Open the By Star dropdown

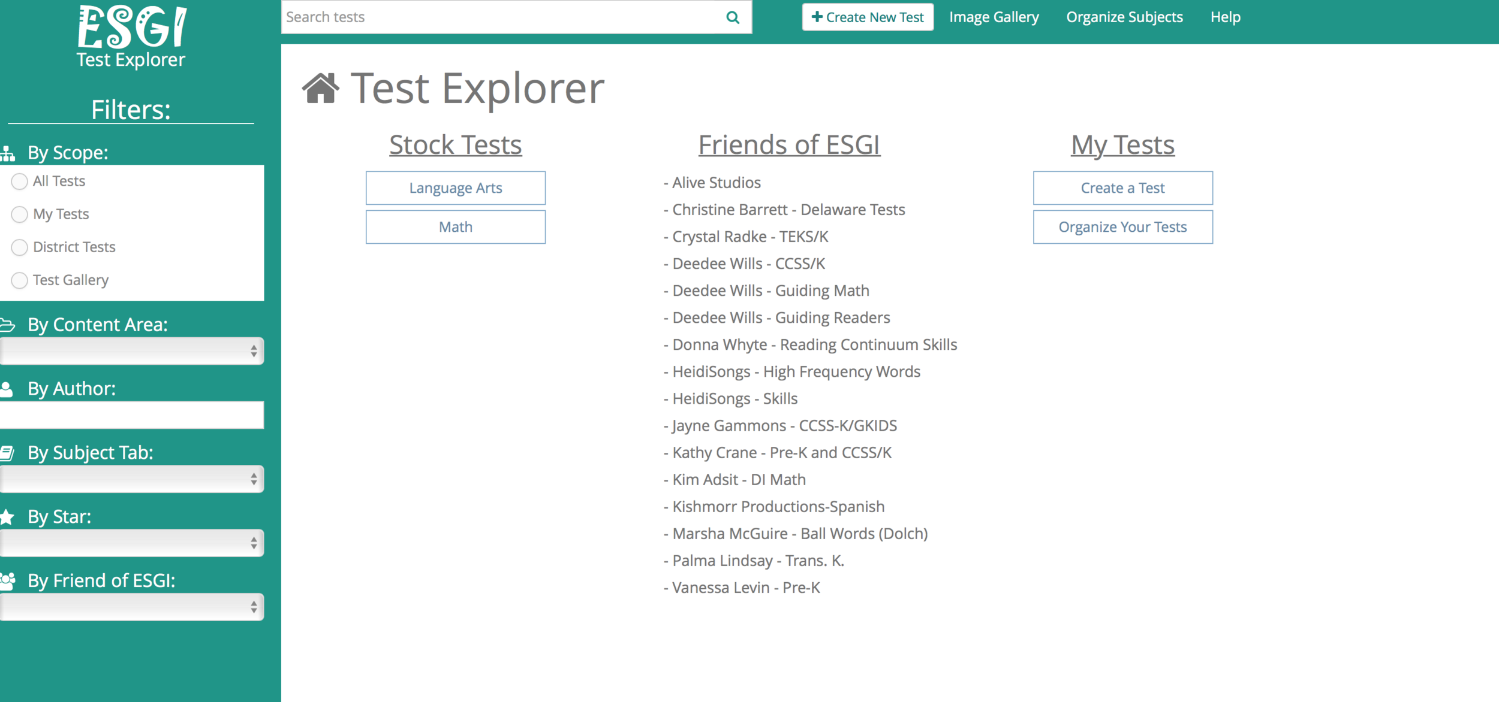[x=132, y=543]
